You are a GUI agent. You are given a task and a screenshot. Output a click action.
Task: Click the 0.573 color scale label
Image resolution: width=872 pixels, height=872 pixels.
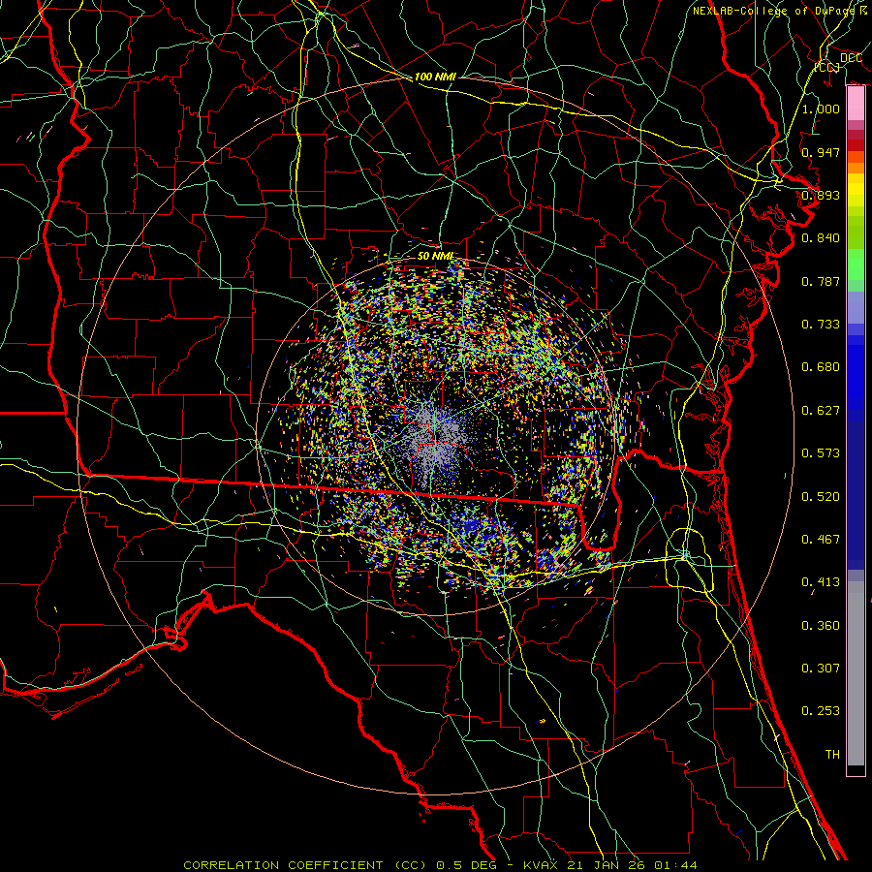(x=821, y=452)
